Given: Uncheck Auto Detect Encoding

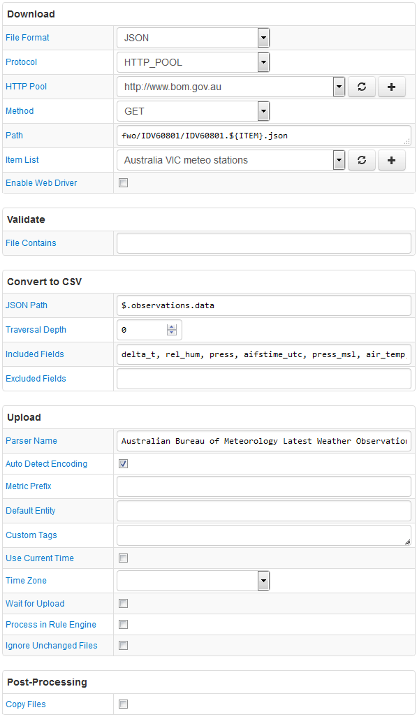Looking at the screenshot, I should [124, 463].
